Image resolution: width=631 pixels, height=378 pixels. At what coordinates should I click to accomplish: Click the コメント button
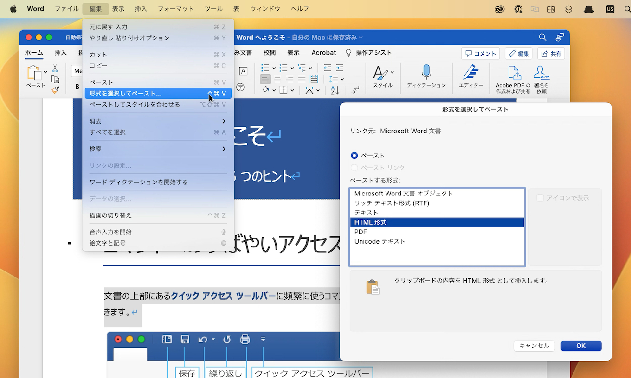click(x=480, y=53)
